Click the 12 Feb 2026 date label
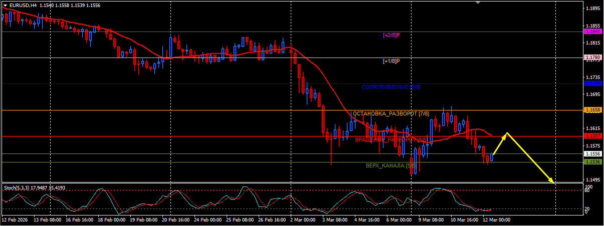 tap(16, 219)
